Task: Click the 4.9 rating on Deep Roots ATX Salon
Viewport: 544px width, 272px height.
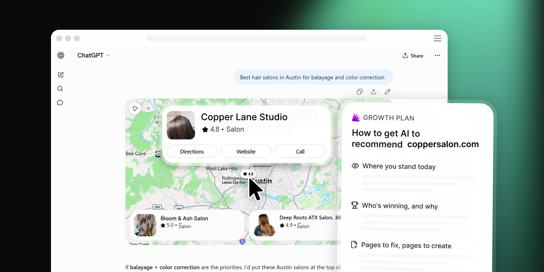Action: (286, 226)
